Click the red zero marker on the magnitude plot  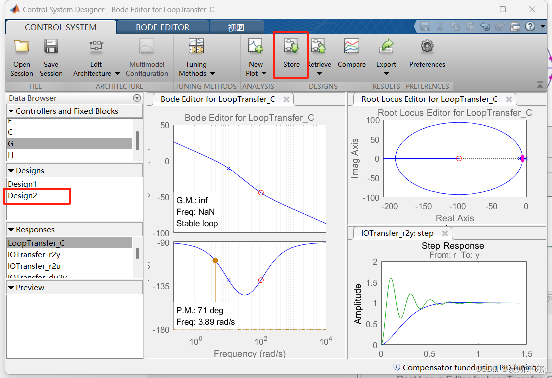click(261, 193)
